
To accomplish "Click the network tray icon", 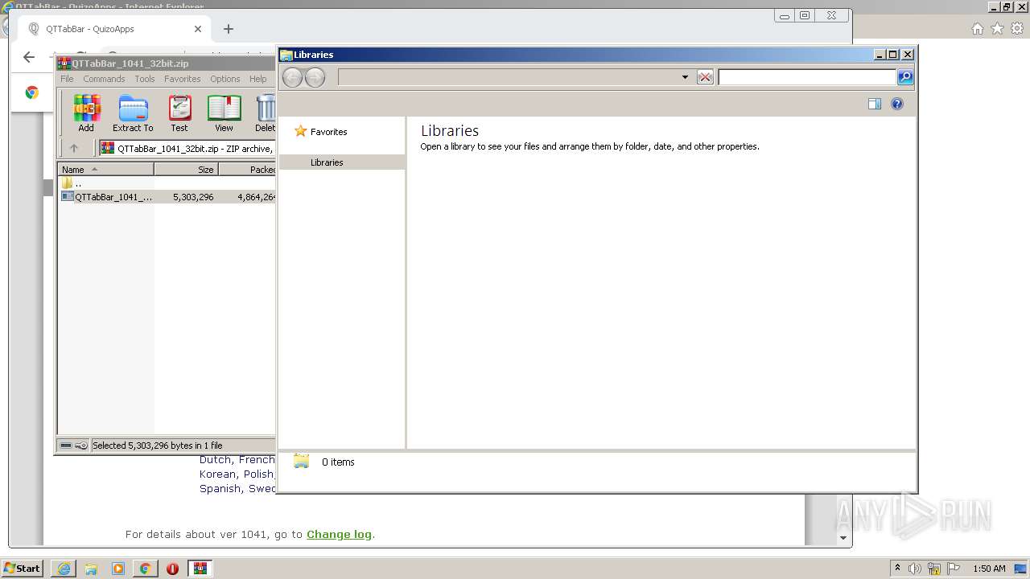I will [x=934, y=569].
